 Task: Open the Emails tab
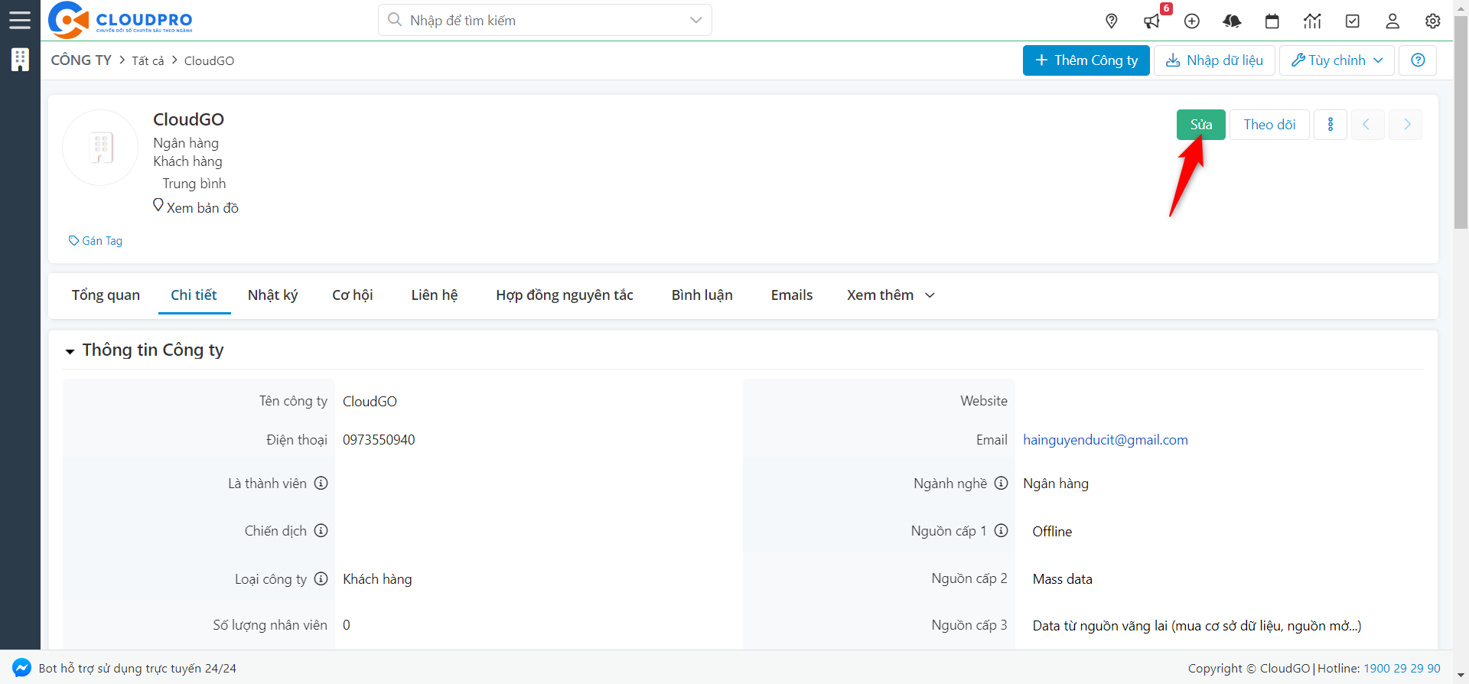(792, 295)
